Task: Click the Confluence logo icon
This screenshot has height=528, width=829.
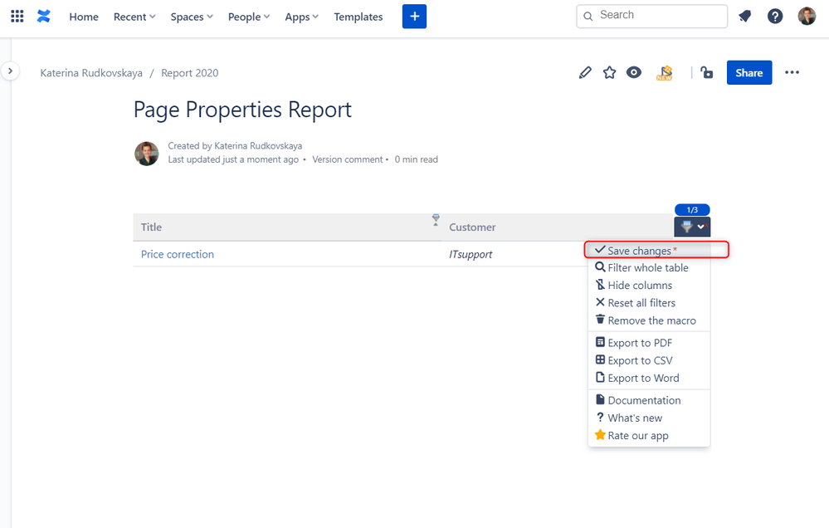Action: (44, 17)
